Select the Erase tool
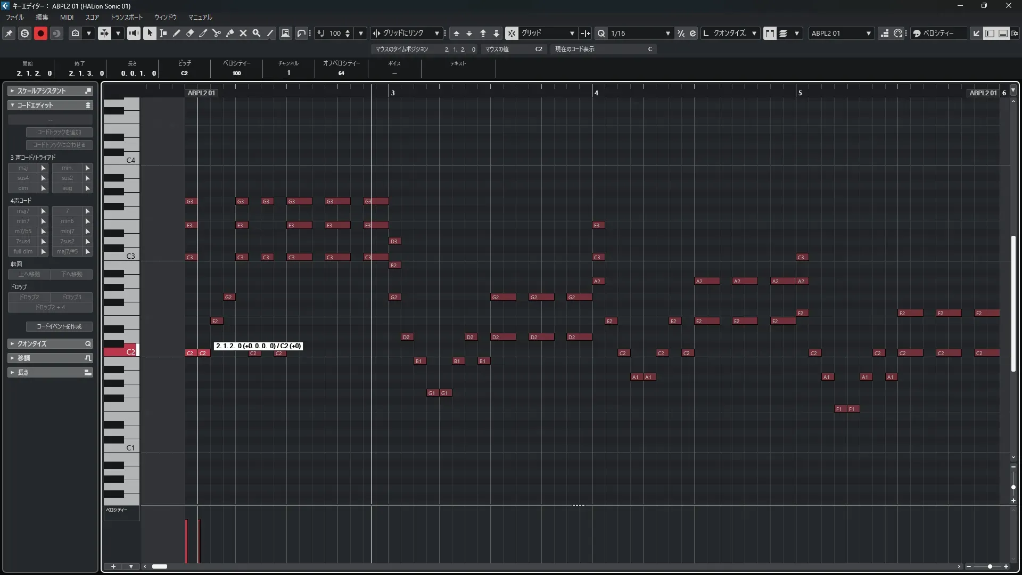This screenshot has width=1022, height=575. point(190,33)
